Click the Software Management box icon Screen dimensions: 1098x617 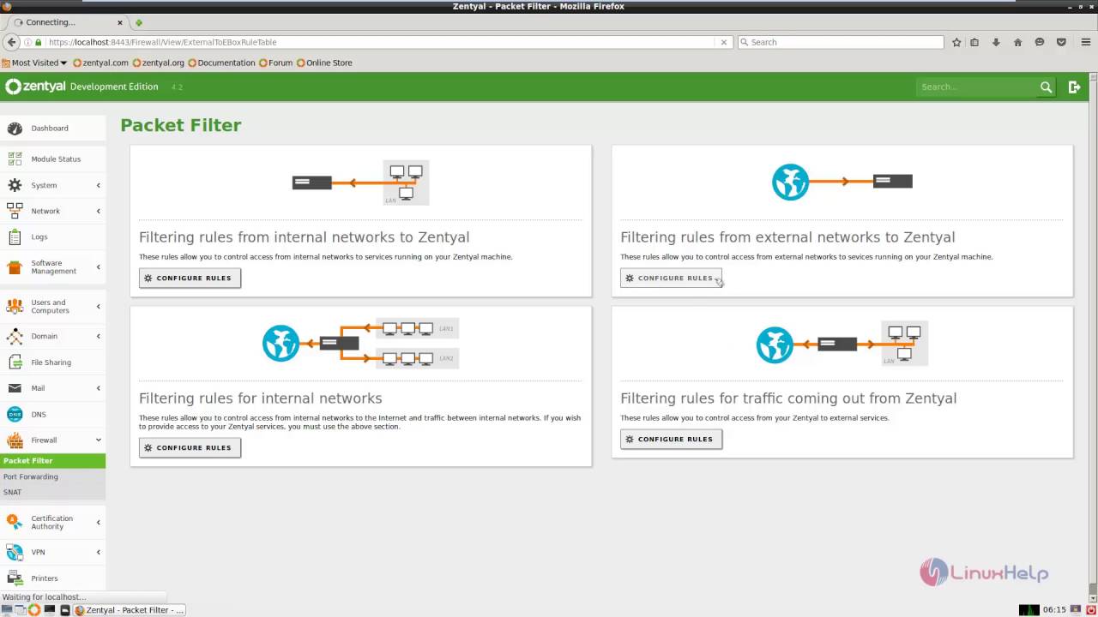point(15,267)
